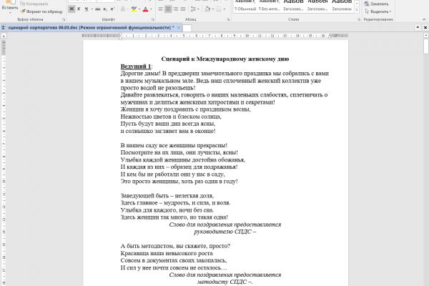Collapse the ribbon with chevron
The image size is (429, 286).
424,19
